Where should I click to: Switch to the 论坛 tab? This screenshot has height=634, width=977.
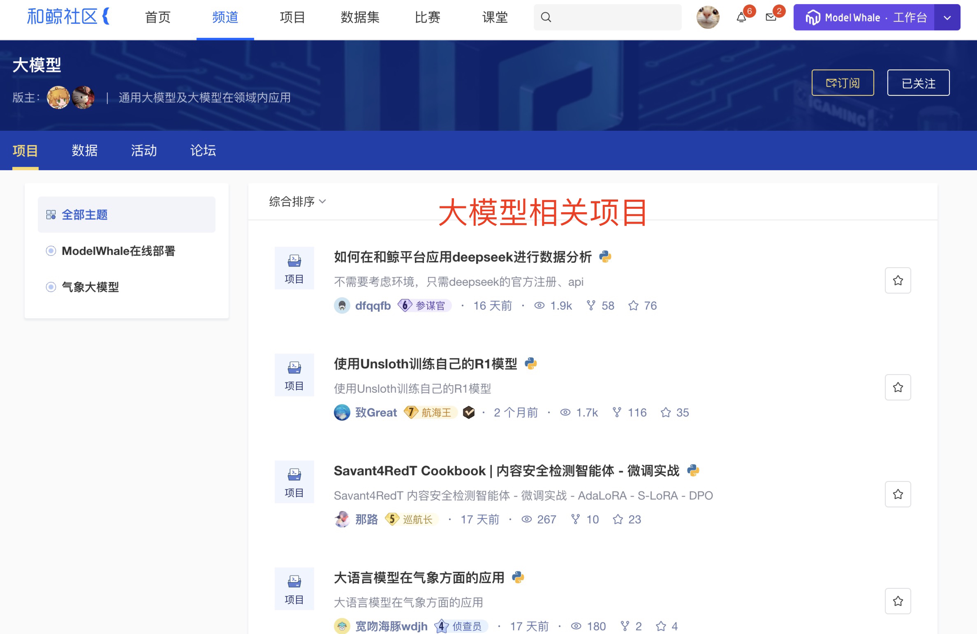click(x=203, y=150)
